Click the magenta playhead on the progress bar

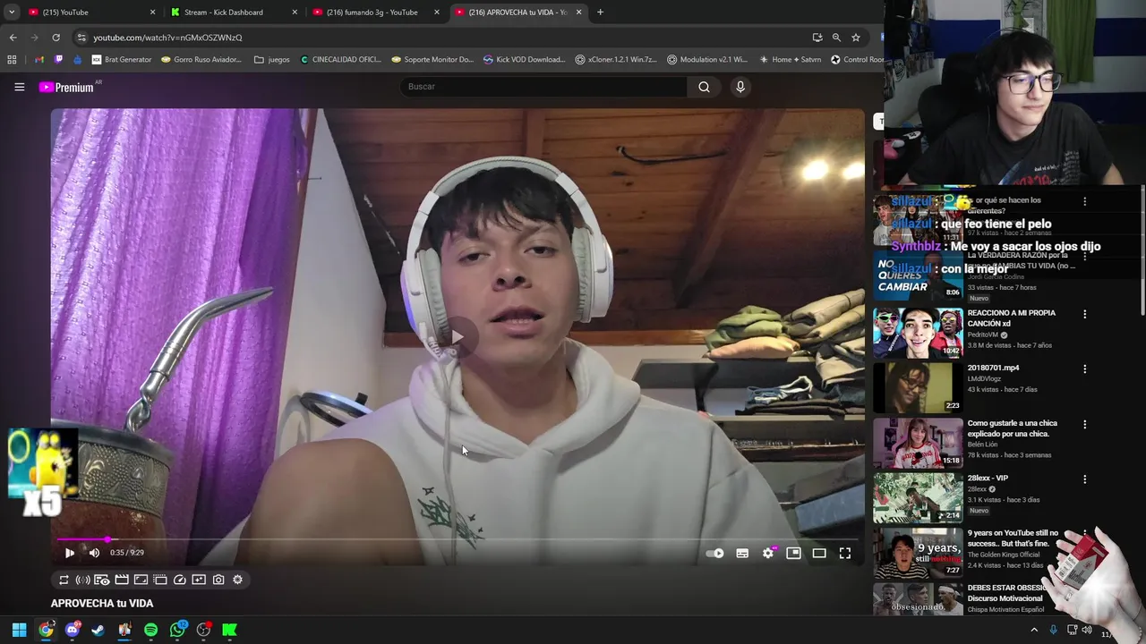point(107,539)
